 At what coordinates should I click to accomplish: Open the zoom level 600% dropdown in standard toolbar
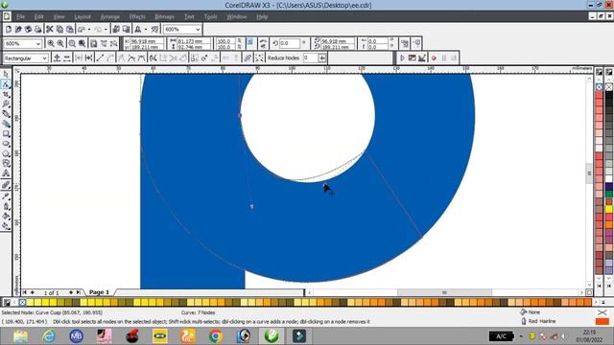click(x=198, y=30)
